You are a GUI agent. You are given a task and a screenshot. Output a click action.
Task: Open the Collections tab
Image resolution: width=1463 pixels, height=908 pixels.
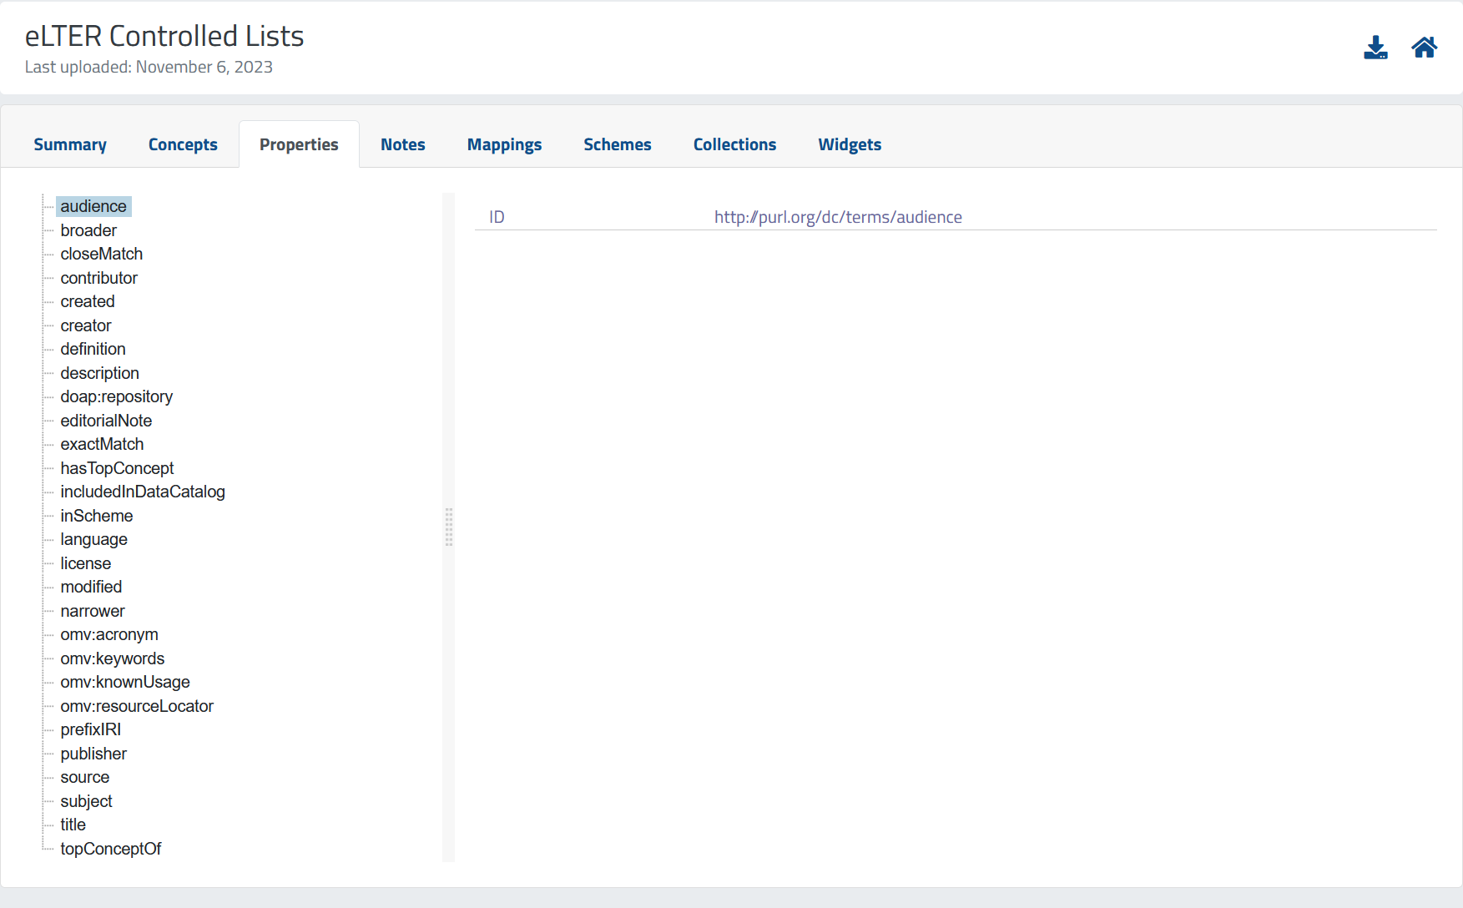click(734, 144)
